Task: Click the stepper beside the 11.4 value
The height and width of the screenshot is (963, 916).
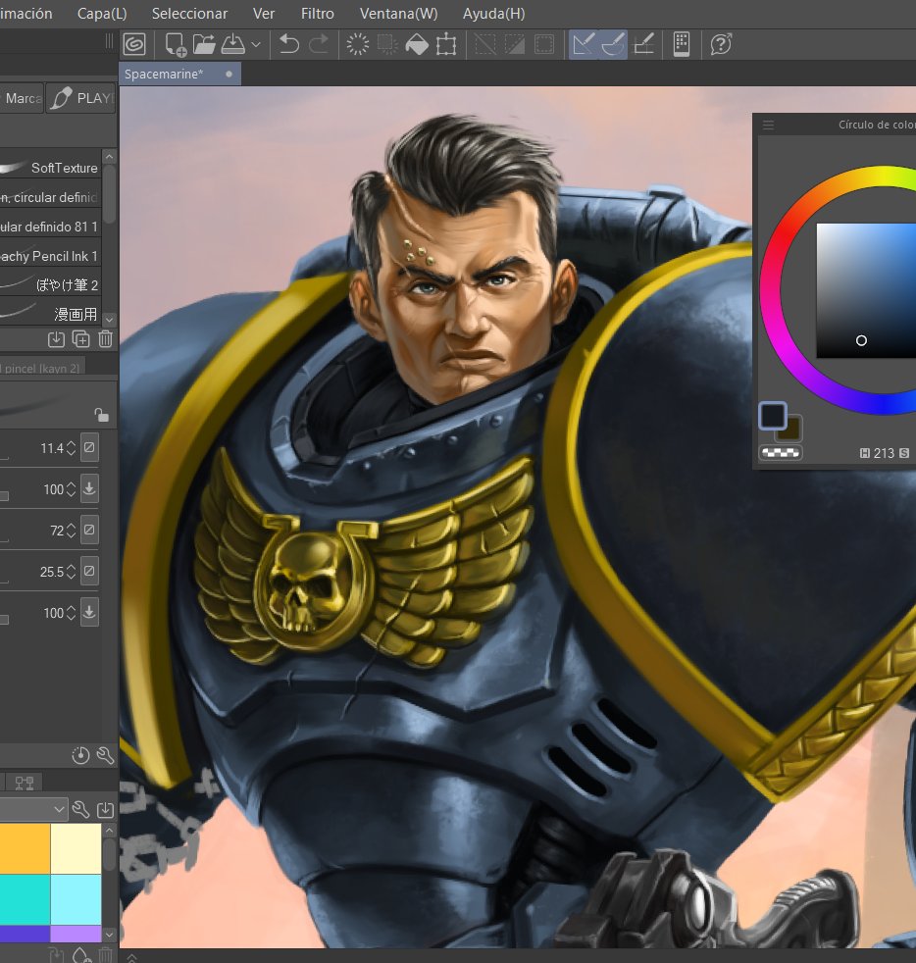Action: tap(72, 448)
